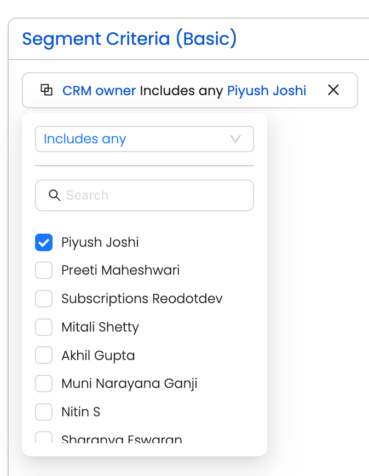This screenshot has width=369, height=476.
Task: Check the Preeti Maheshwari checkbox
Action: point(44,270)
